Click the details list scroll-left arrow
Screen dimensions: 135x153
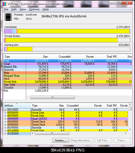[x=33, y=133]
